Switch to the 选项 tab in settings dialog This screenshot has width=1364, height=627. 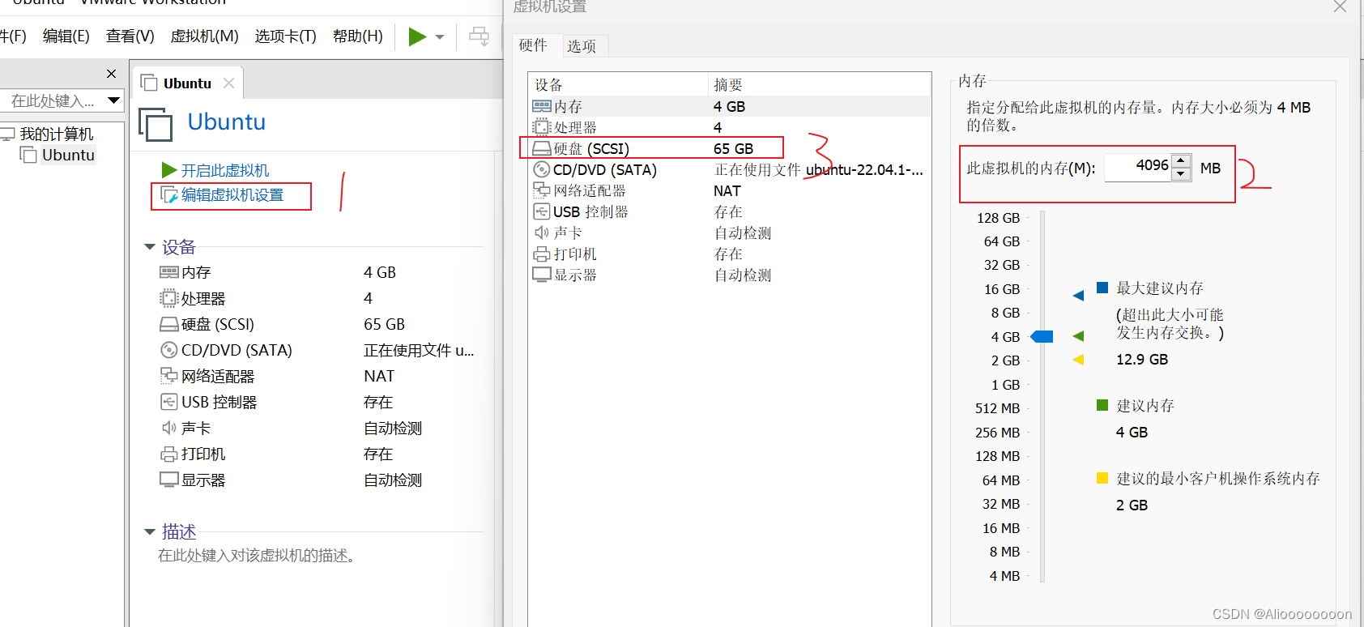tap(582, 46)
